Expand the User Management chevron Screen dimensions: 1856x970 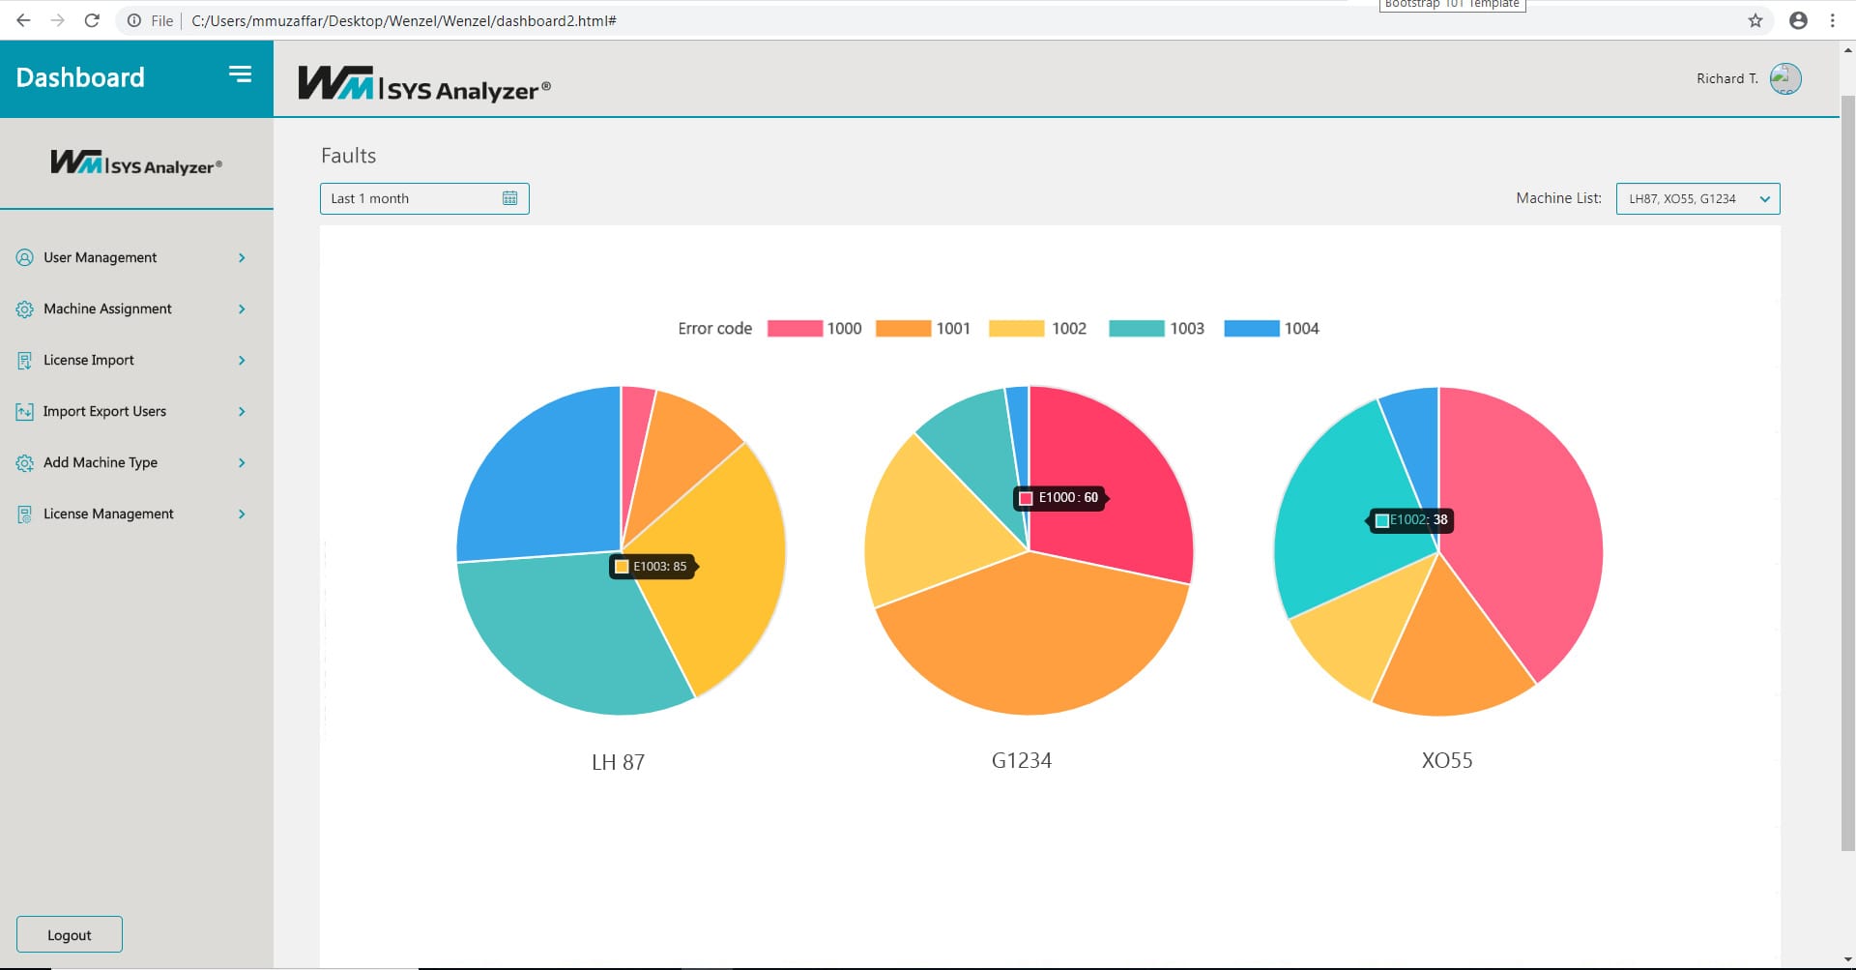point(242,258)
